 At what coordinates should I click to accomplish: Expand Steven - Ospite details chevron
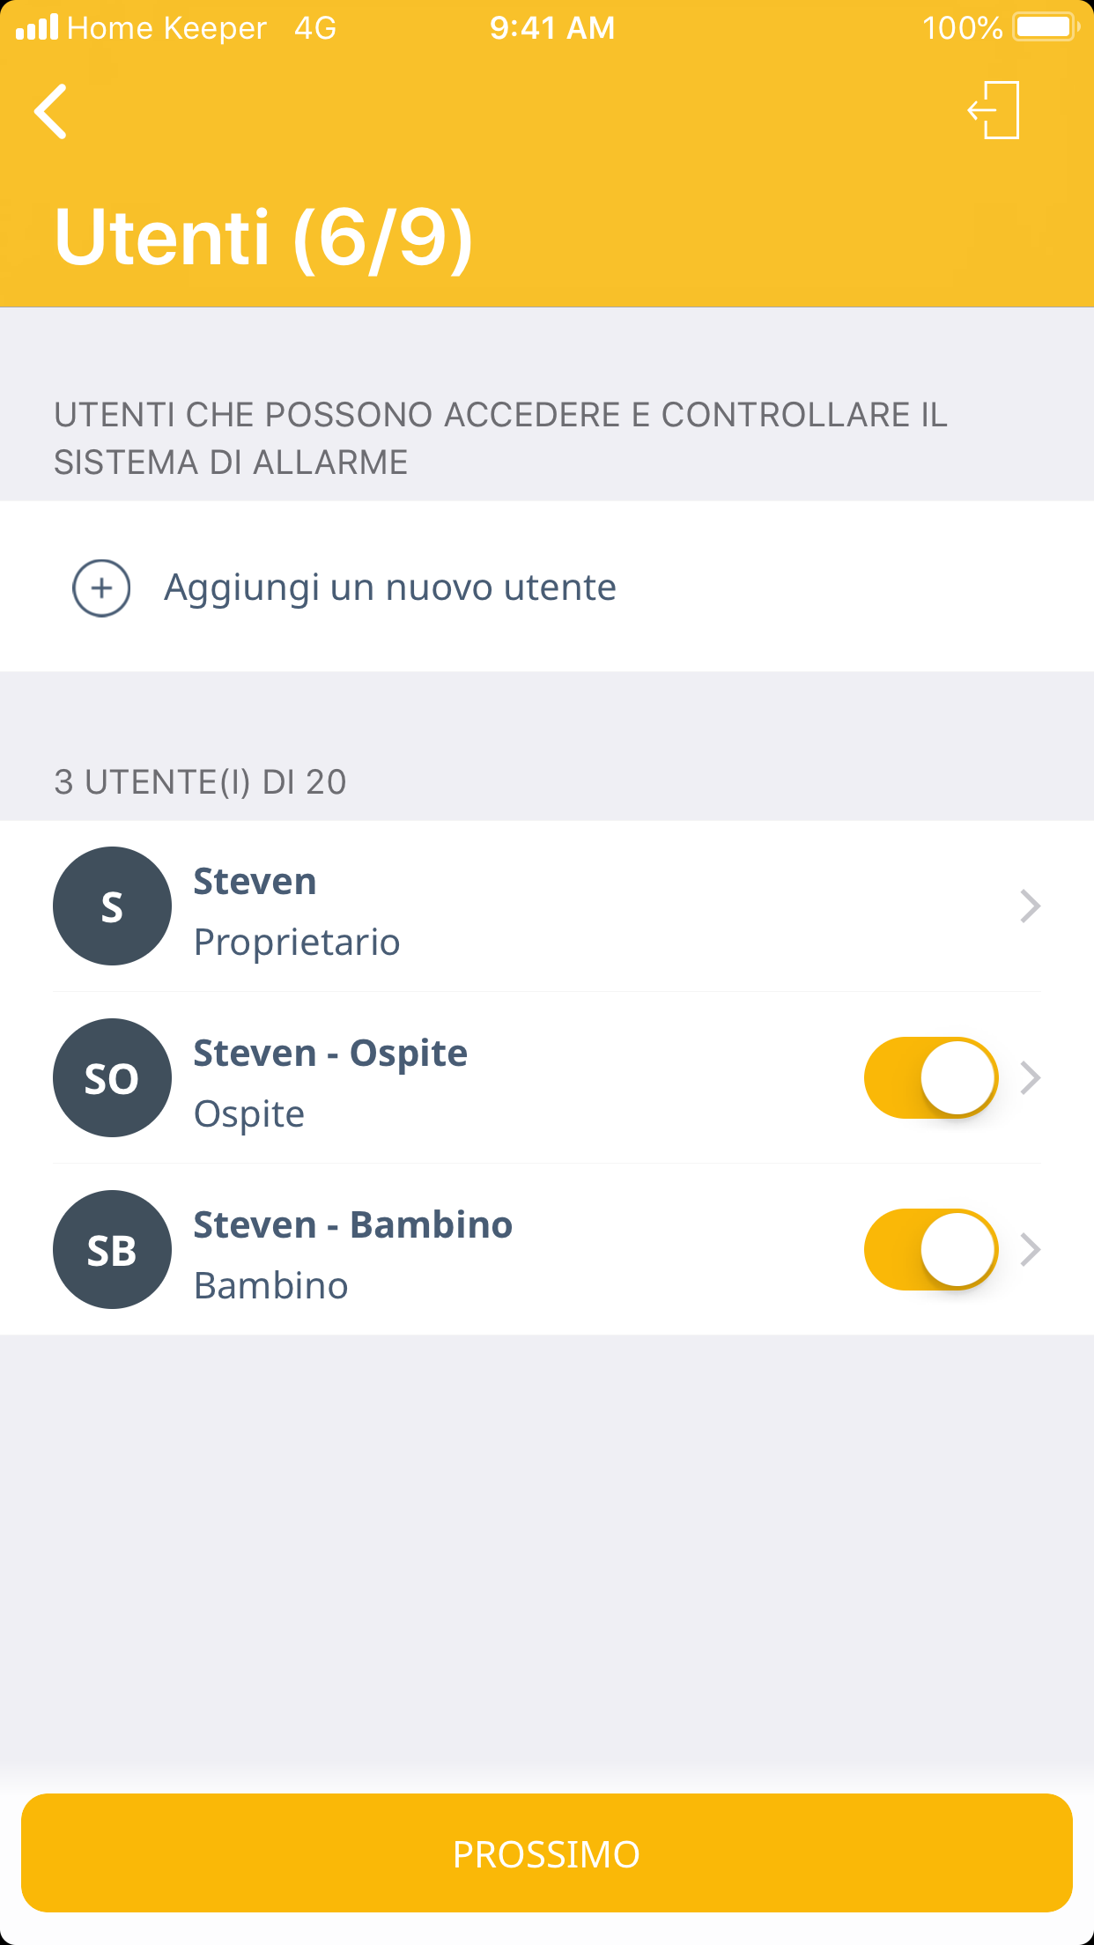tap(1030, 1077)
